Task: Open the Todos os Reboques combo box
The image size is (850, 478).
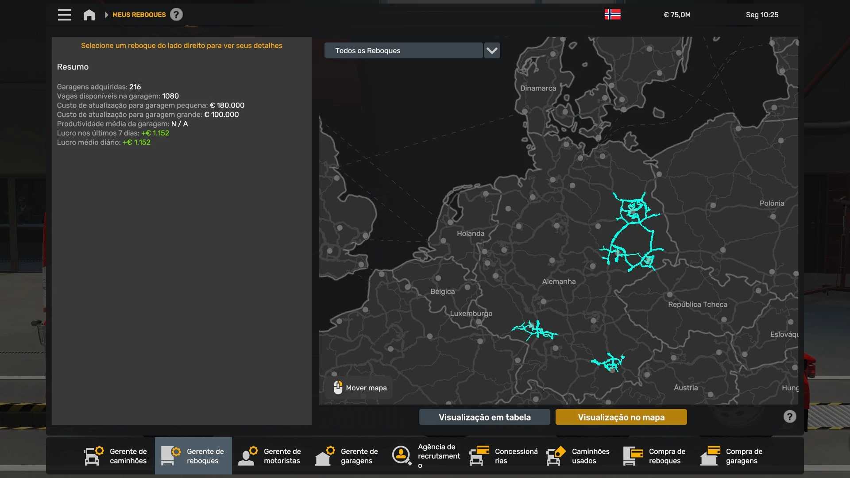Action: click(x=403, y=50)
